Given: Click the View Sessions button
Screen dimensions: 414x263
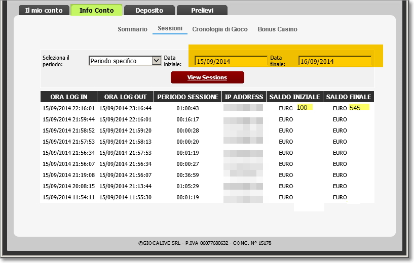Looking at the screenshot, I should click(x=207, y=77).
